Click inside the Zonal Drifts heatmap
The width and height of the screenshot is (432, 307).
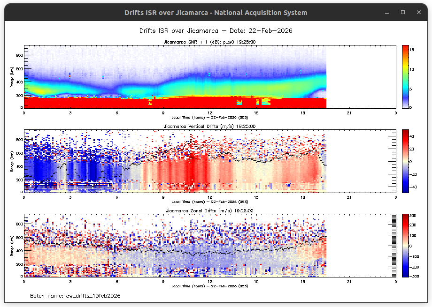pyautogui.click(x=175, y=245)
